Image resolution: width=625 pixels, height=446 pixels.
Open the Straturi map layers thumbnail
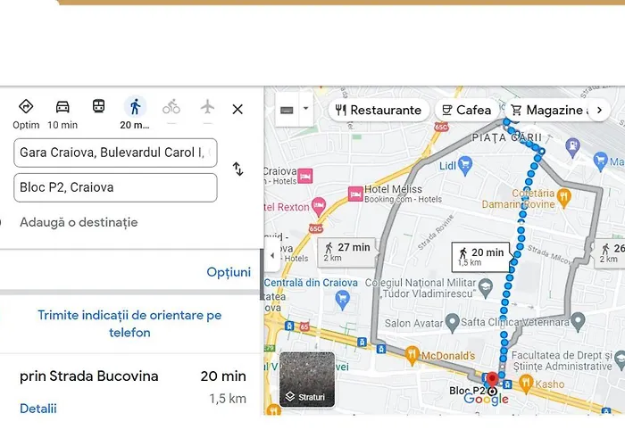click(307, 379)
